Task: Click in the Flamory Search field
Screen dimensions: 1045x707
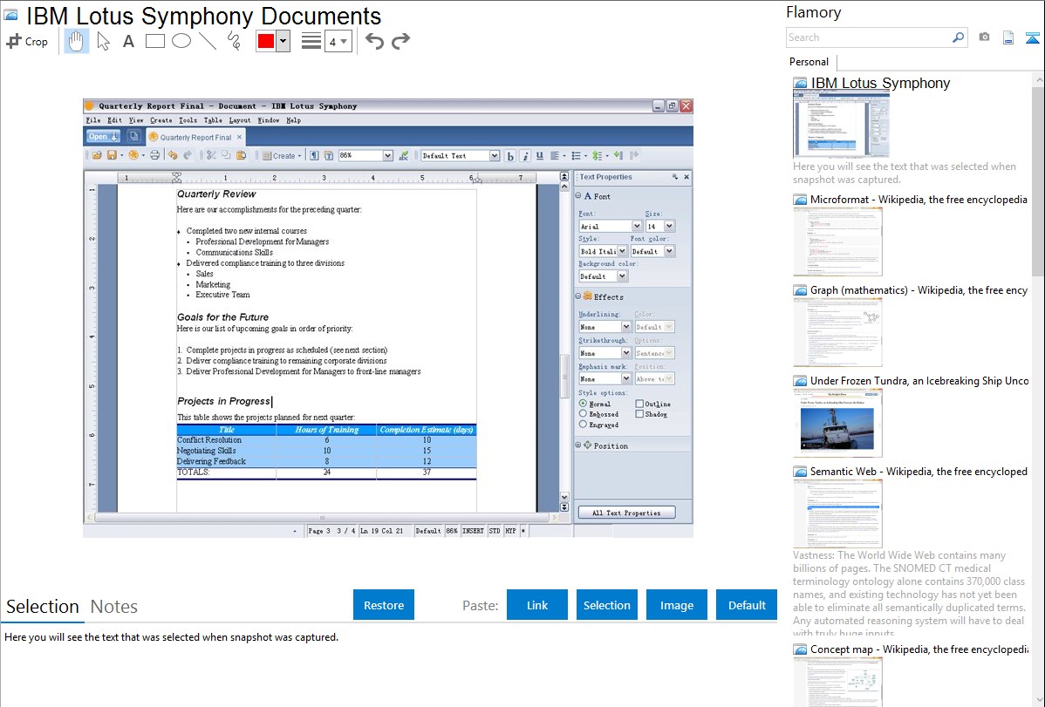Action: pyautogui.click(x=869, y=37)
